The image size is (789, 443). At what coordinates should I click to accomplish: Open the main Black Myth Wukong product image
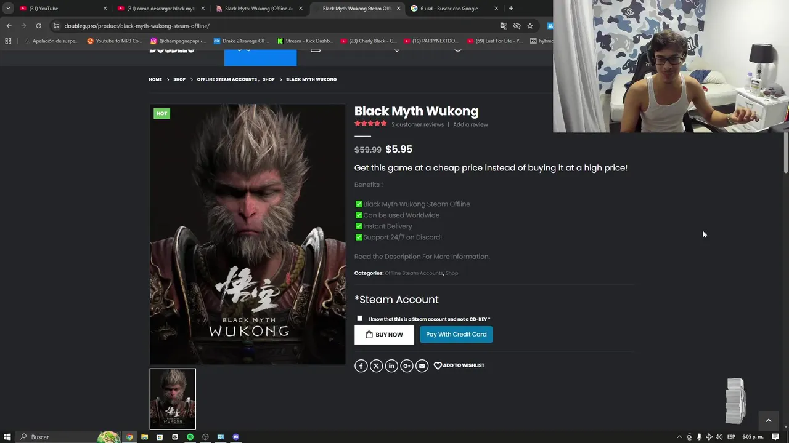coord(248,234)
